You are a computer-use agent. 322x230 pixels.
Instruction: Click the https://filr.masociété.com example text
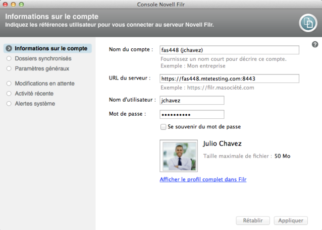(221, 88)
